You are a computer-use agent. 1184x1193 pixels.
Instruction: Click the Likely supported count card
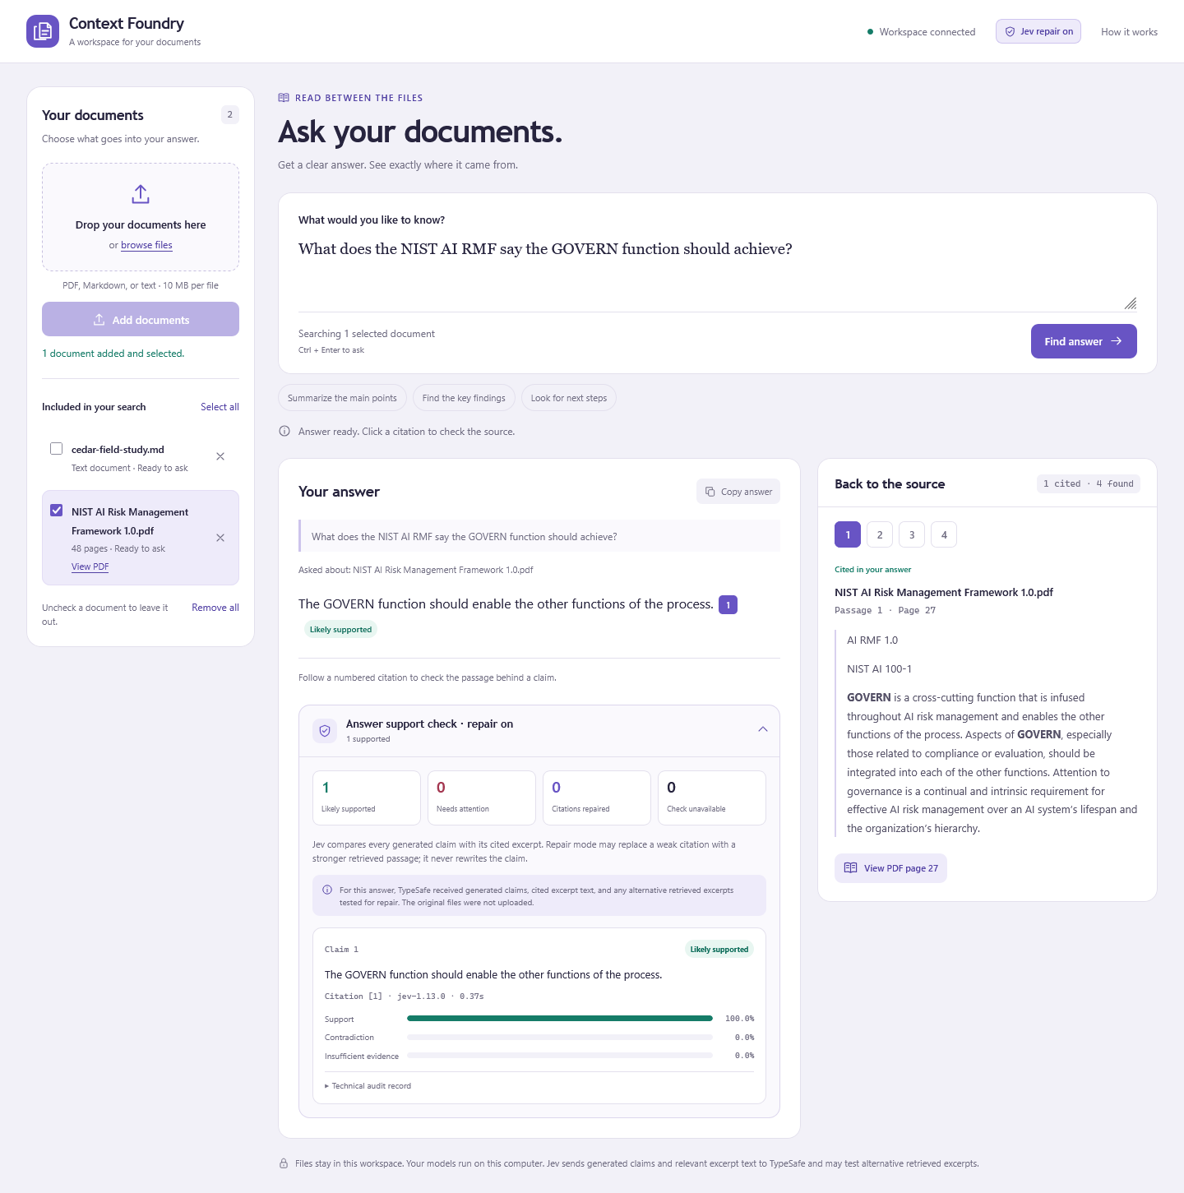[x=367, y=798]
